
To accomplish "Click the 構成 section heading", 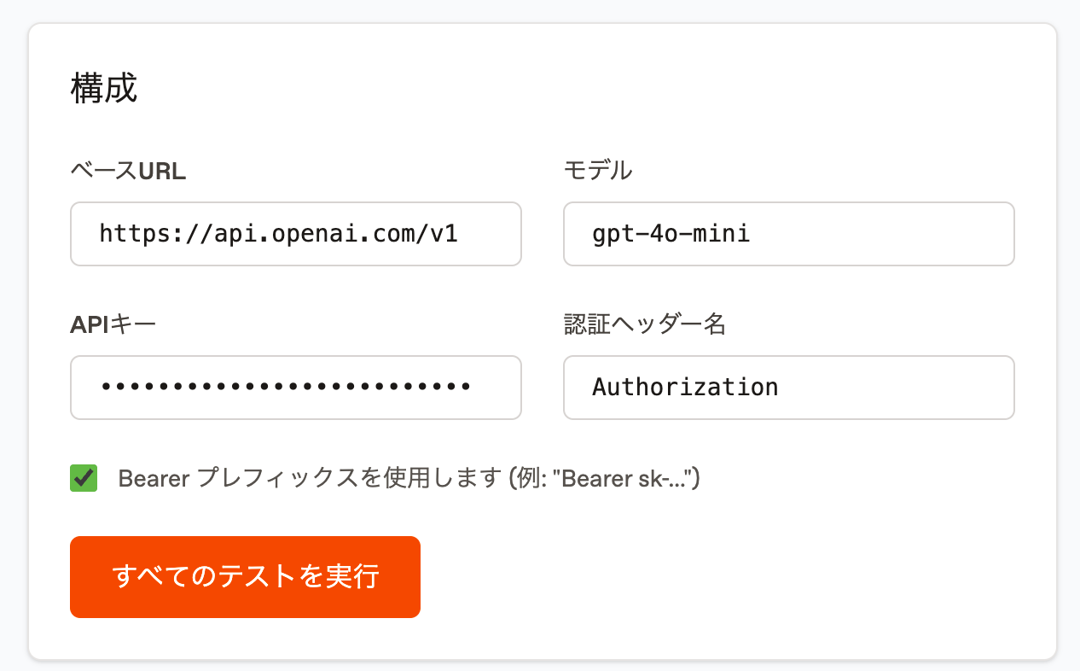I will coord(103,89).
